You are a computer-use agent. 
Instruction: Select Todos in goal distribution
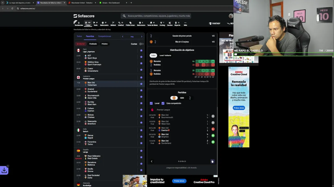click(x=153, y=55)
